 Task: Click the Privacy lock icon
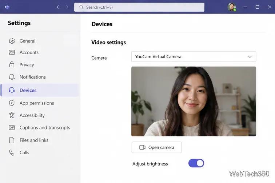click(12, 64)
